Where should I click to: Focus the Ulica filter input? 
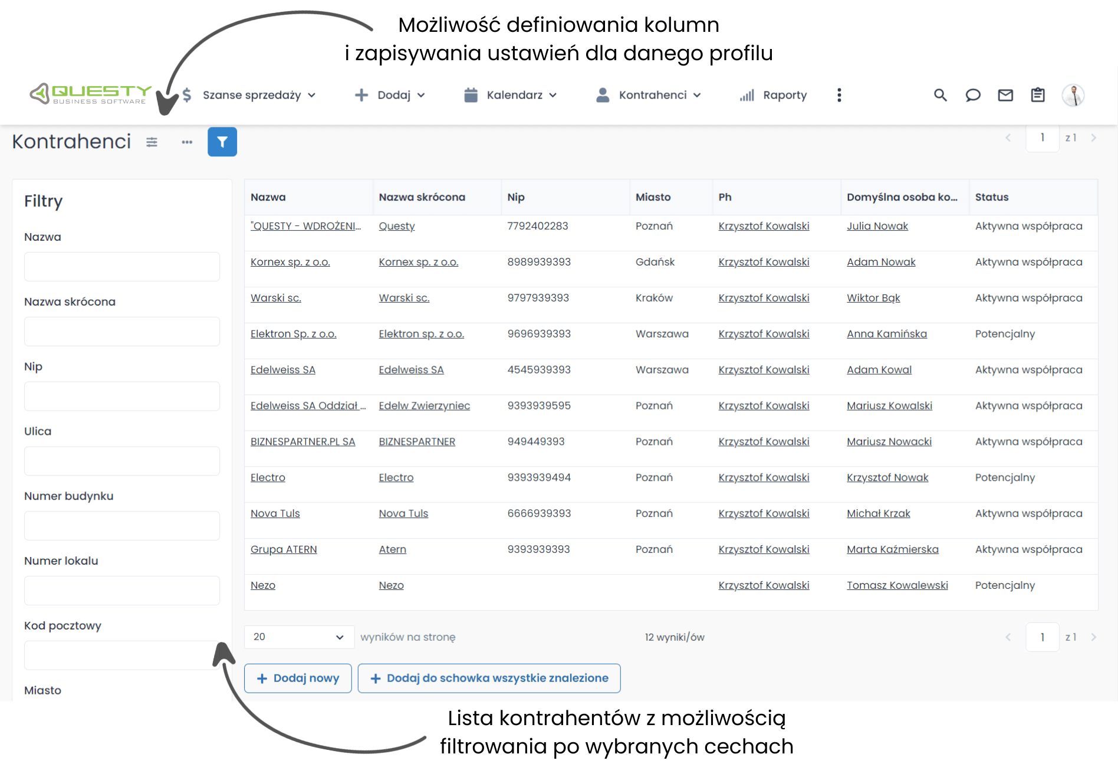click(122, 461)
